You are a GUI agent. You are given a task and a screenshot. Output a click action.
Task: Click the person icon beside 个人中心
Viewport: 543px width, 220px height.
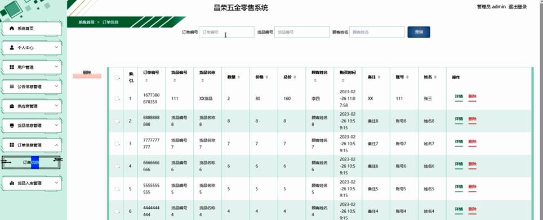12,48
